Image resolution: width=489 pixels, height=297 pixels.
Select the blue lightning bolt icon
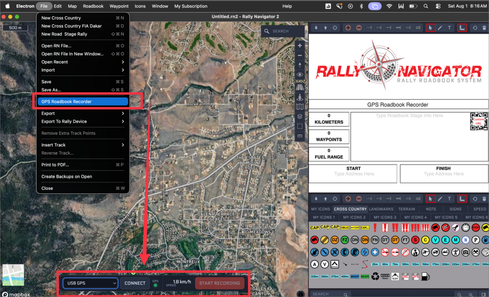(365, 252)
